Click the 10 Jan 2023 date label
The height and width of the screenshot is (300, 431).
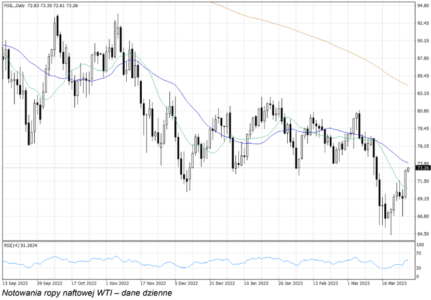tap(255, 283)
